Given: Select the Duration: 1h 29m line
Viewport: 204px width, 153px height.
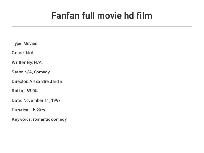Looking at the screenshot, I should 28,110.
